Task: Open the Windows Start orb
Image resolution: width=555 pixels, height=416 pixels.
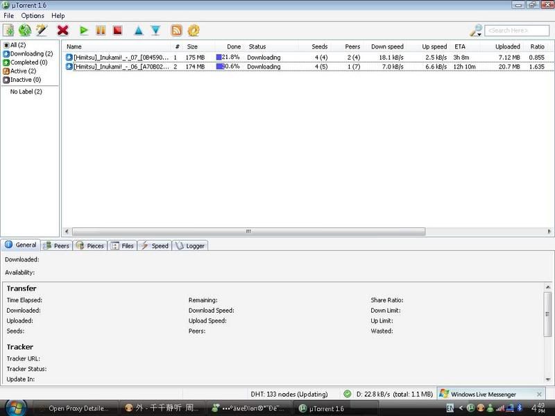Action: coord(16,408)
